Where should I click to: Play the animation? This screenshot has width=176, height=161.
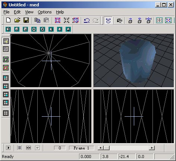coord(8,148)
